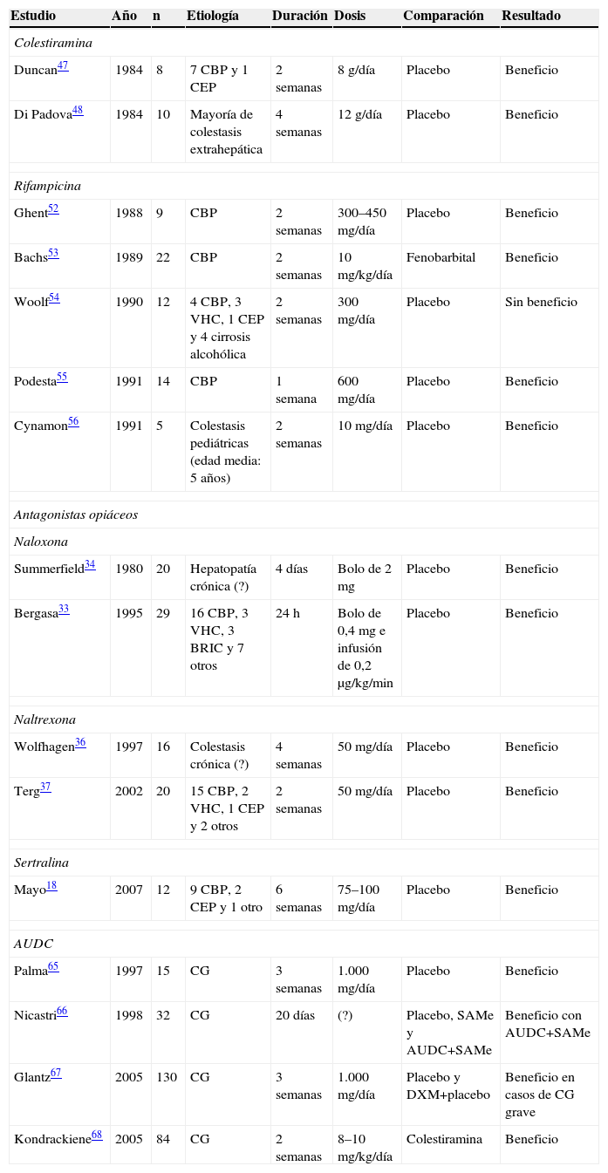Image resolution: width=608 pixels, height=1173 pixels.
Task: Click citation 66 next to Nicastri
Action: [62, 1010]
